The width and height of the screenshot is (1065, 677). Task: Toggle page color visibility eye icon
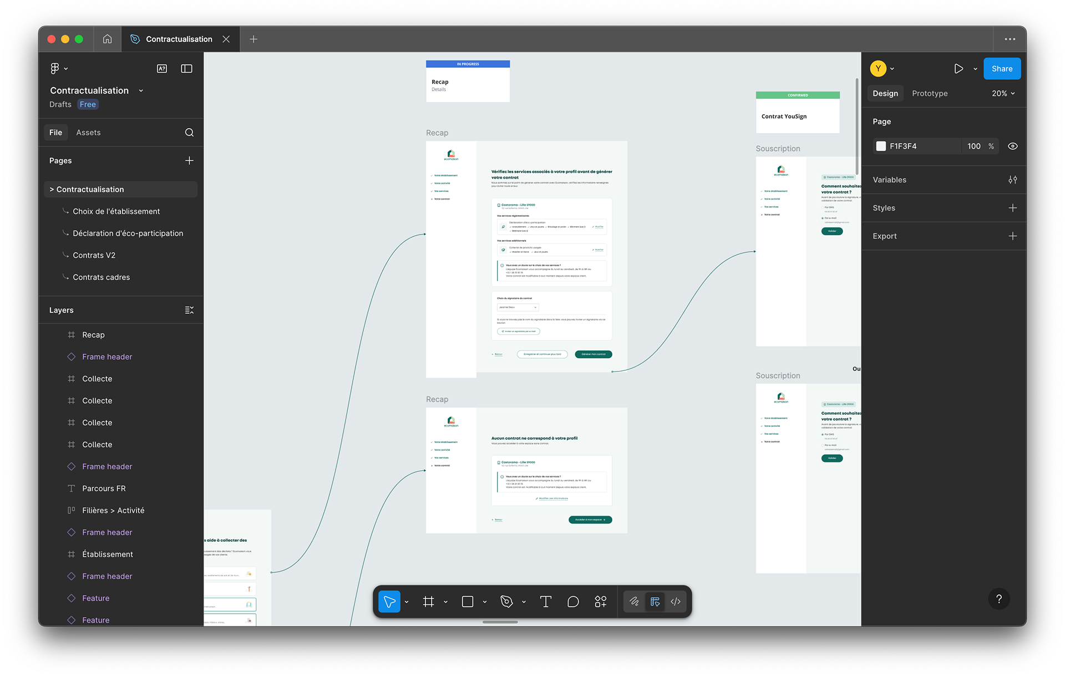[x=1012, y=146]
